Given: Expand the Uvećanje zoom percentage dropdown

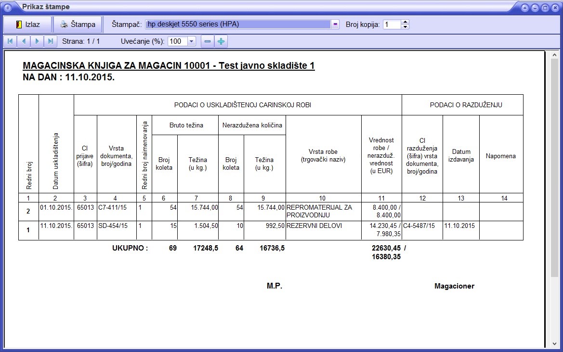Looking at the screenshot, I should (x=191, y=41).
